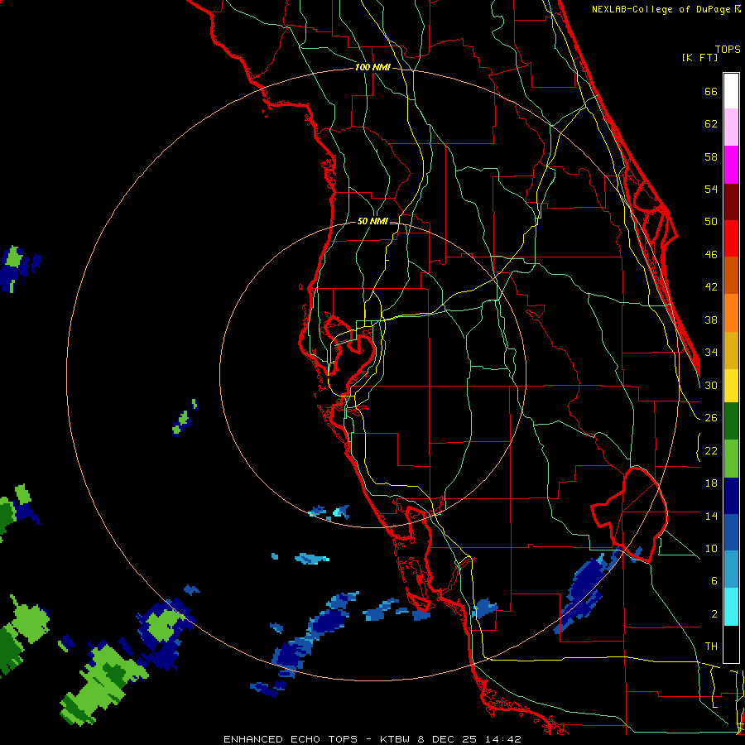Click the 'ENHANCED ECHO TOPS' title text
745x745 pixels.
291,739
